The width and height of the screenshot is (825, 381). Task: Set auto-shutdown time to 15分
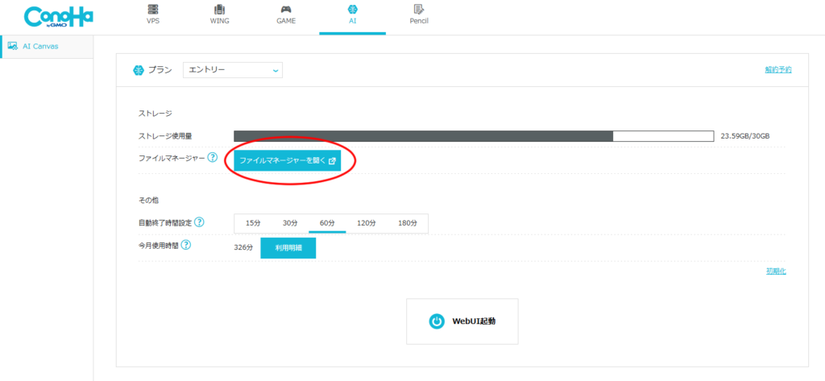(x=253, y=223)
